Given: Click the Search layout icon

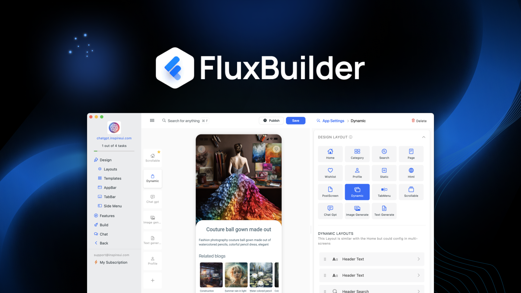Looking at the screenshot, I should coord(384,154).
